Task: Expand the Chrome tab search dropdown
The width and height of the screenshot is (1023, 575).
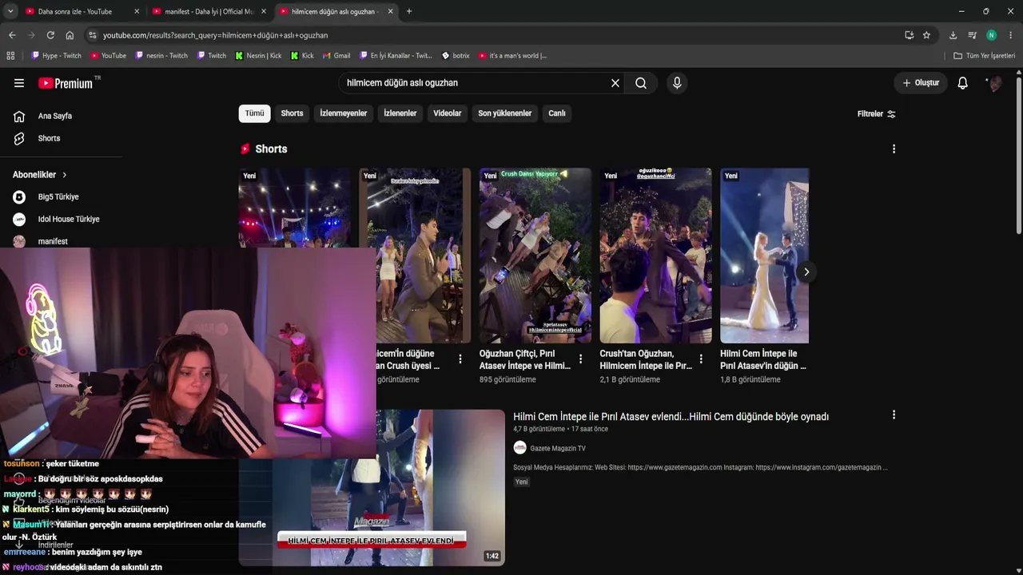Action: pos(10,11)
